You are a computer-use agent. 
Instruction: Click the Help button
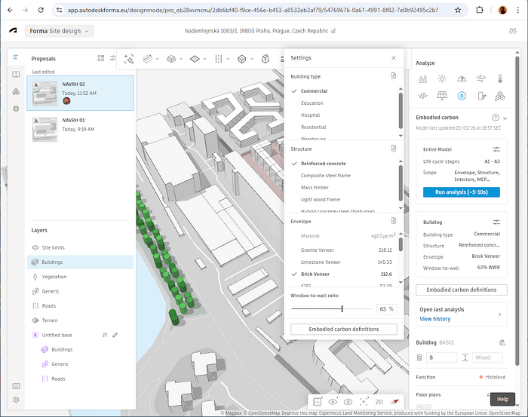(x=502, y=399)
